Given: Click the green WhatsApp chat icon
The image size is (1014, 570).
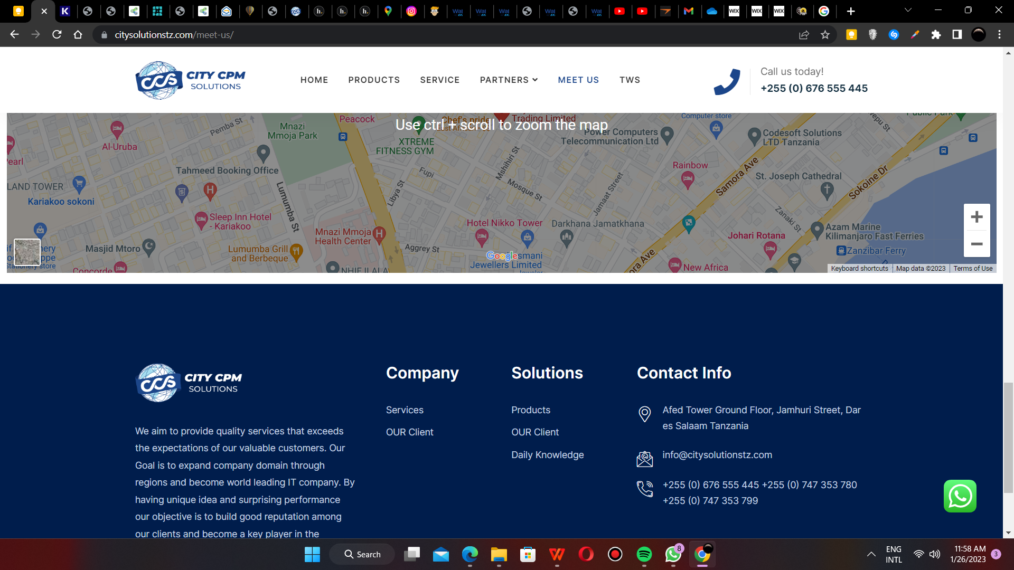Looking at the screenshot, I should pyautogui.click(x=960, y=496).
